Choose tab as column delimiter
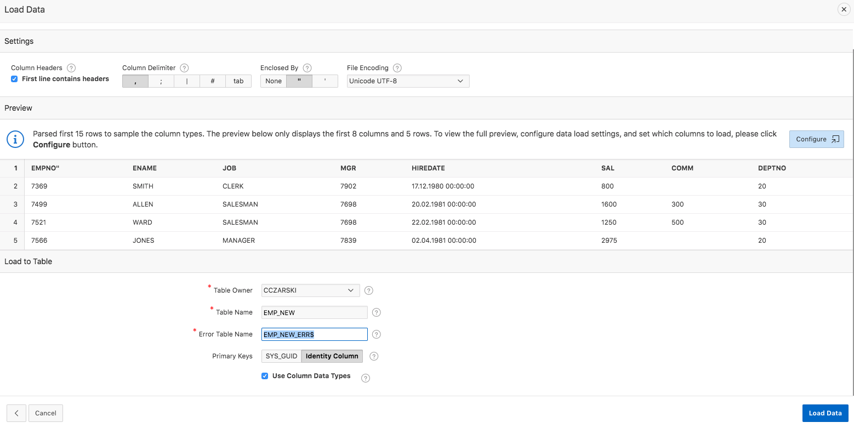The height and width of the screenshot is (428, 854). (x=238, y=81)
